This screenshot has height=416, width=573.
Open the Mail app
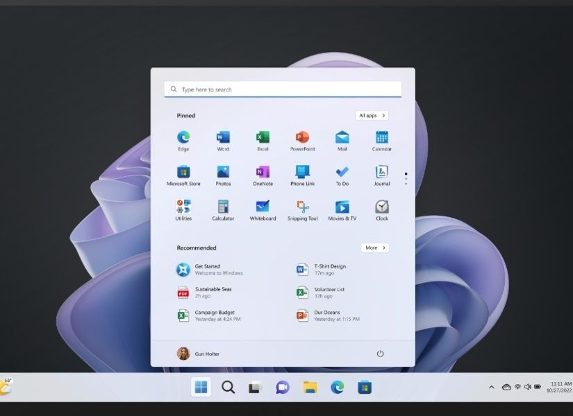click(342, 141)
